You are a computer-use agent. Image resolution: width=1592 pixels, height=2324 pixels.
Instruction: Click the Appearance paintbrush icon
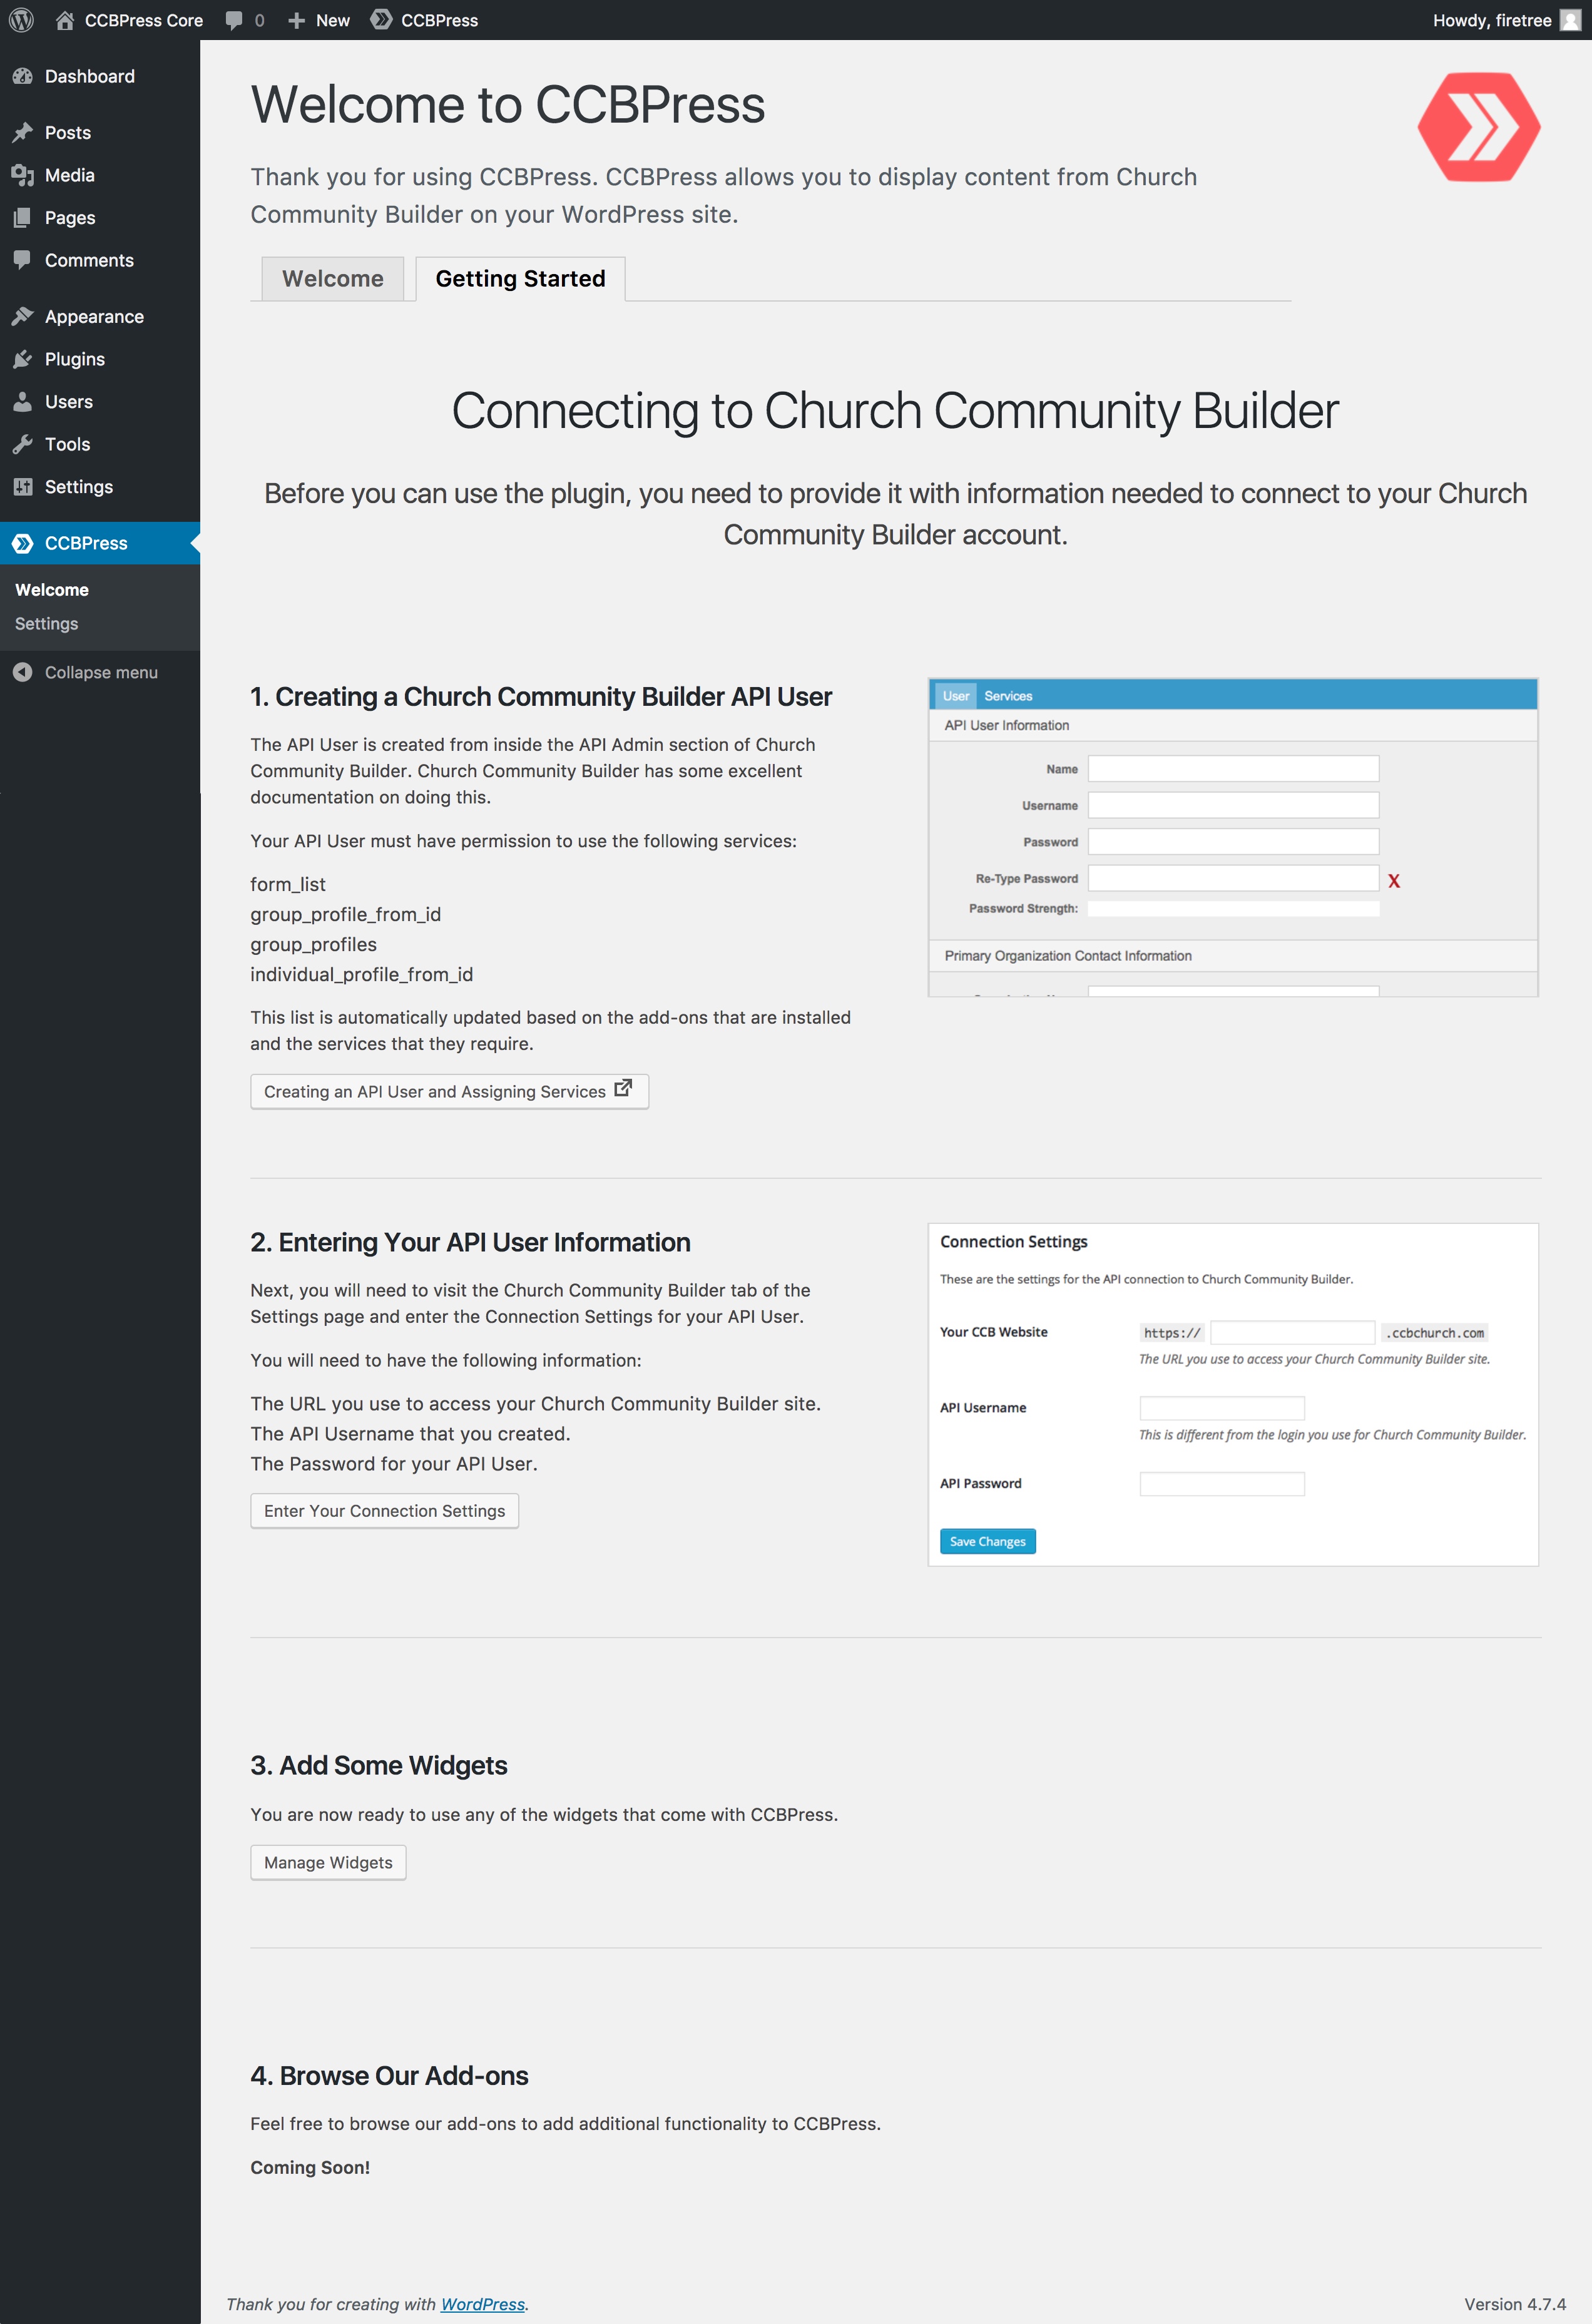click(x=23, y=317)
